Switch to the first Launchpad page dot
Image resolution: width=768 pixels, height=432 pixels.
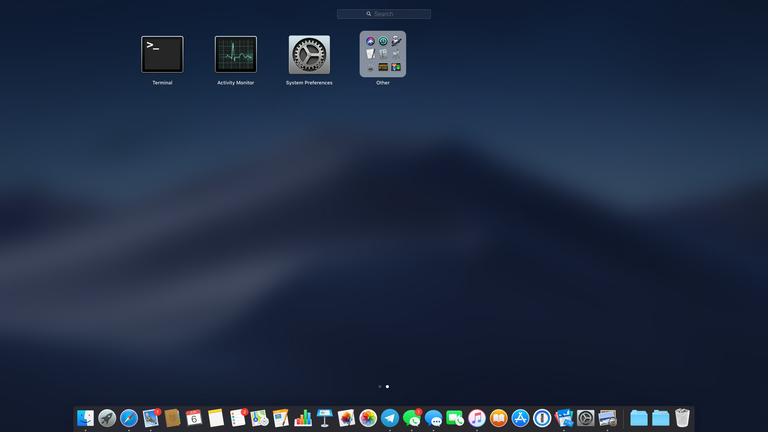pos(379,387)
